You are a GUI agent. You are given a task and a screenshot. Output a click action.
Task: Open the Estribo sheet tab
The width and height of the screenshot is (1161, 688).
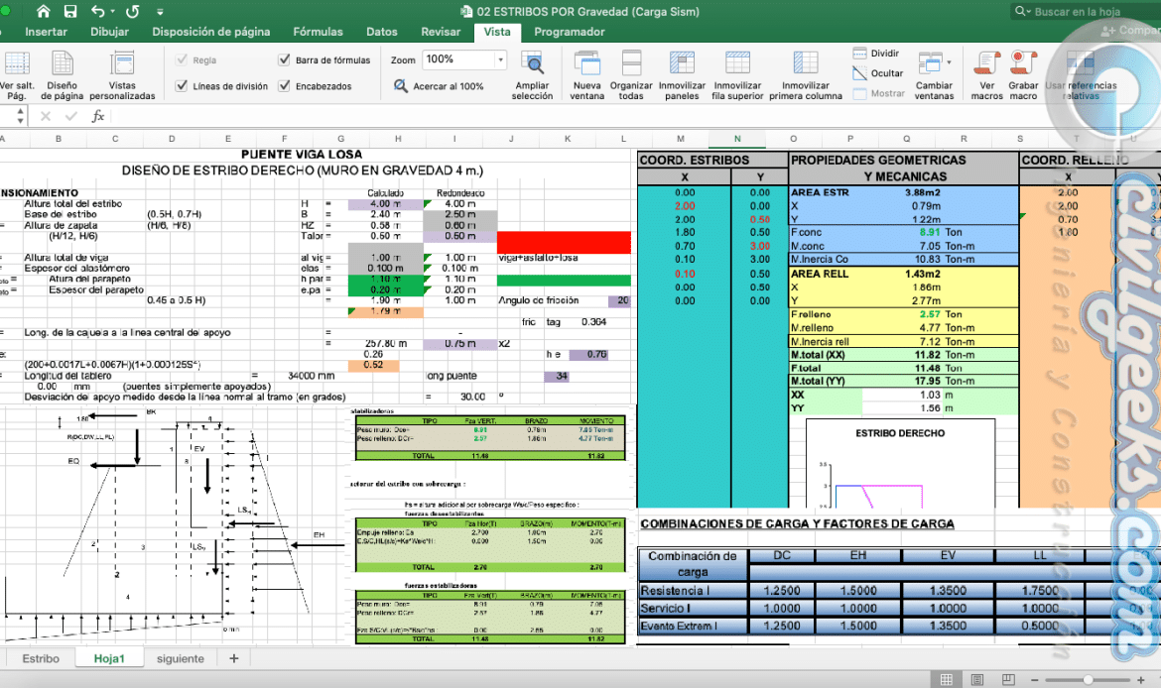point(41,658)
